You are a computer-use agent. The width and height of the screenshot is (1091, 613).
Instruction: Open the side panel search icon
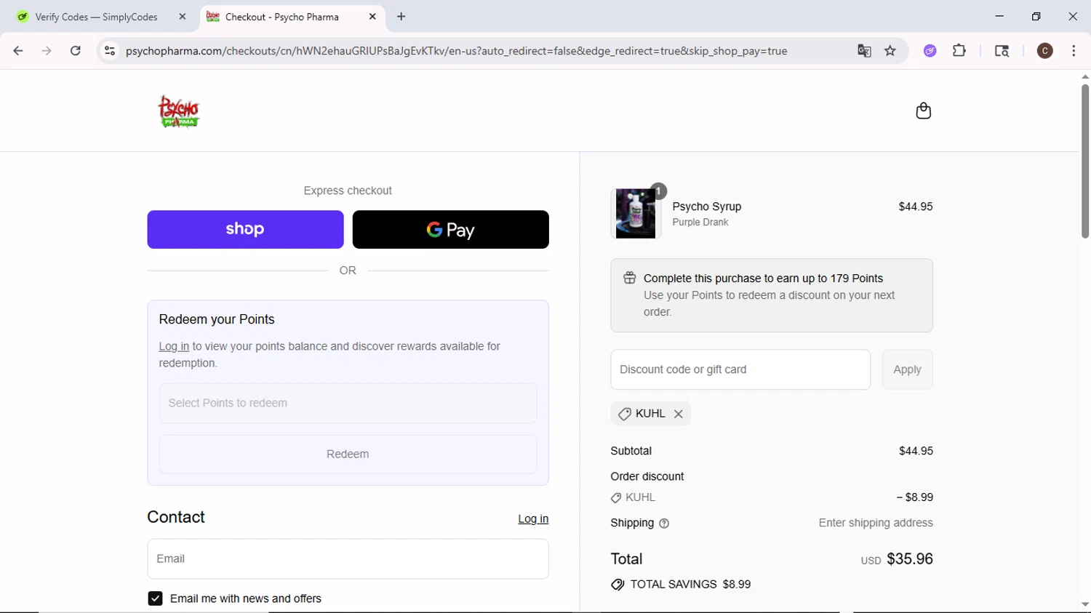pos(1002,51)
